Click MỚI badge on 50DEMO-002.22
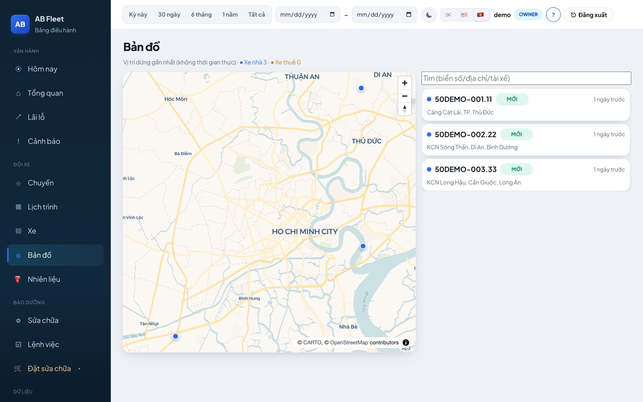This screenshot has width=643, height=402. tap(516, 134)
